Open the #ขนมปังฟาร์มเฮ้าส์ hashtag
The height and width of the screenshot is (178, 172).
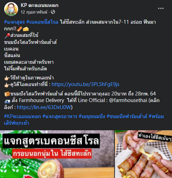point(127,116)
